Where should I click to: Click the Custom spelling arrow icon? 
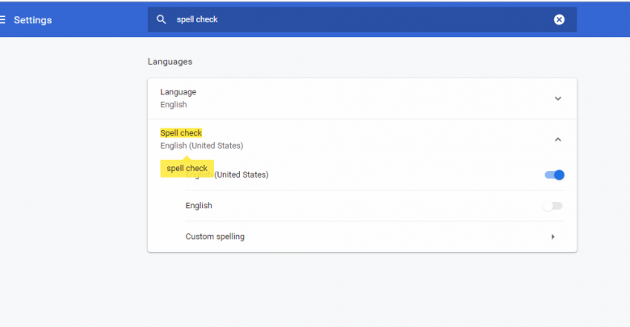553,237
